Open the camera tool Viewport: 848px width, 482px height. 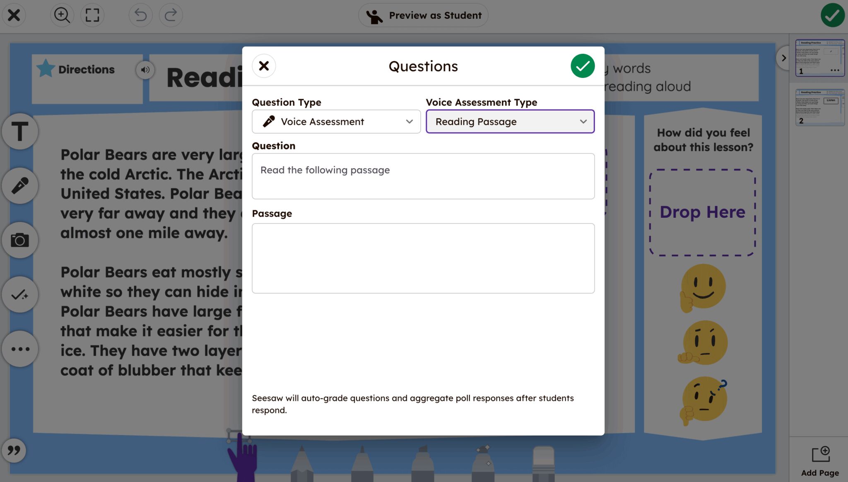19,240
